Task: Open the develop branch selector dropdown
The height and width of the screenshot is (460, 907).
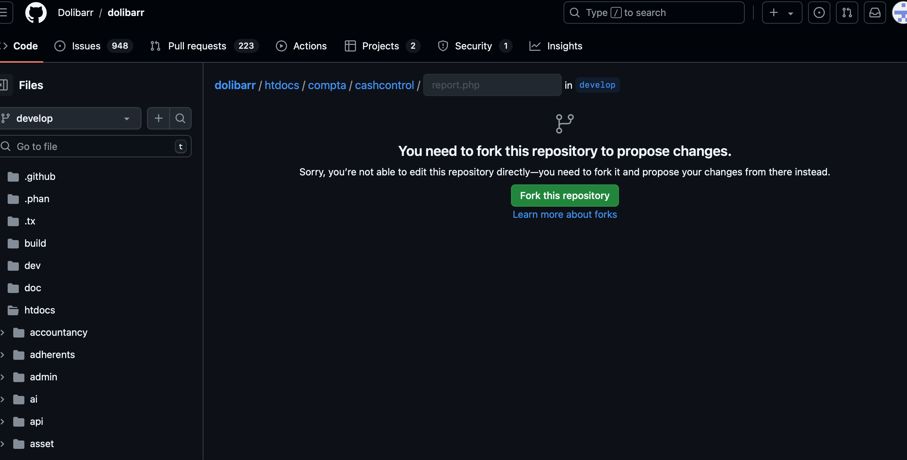Action: (x=70, y=119)
